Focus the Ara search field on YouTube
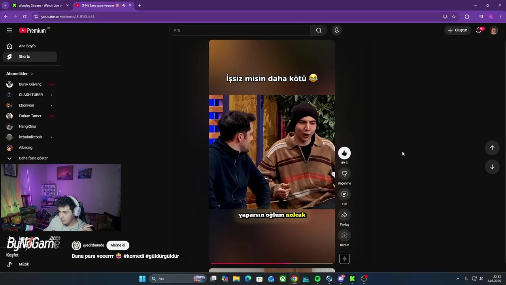The image size is (506, 285). click(x=240, y=30)
